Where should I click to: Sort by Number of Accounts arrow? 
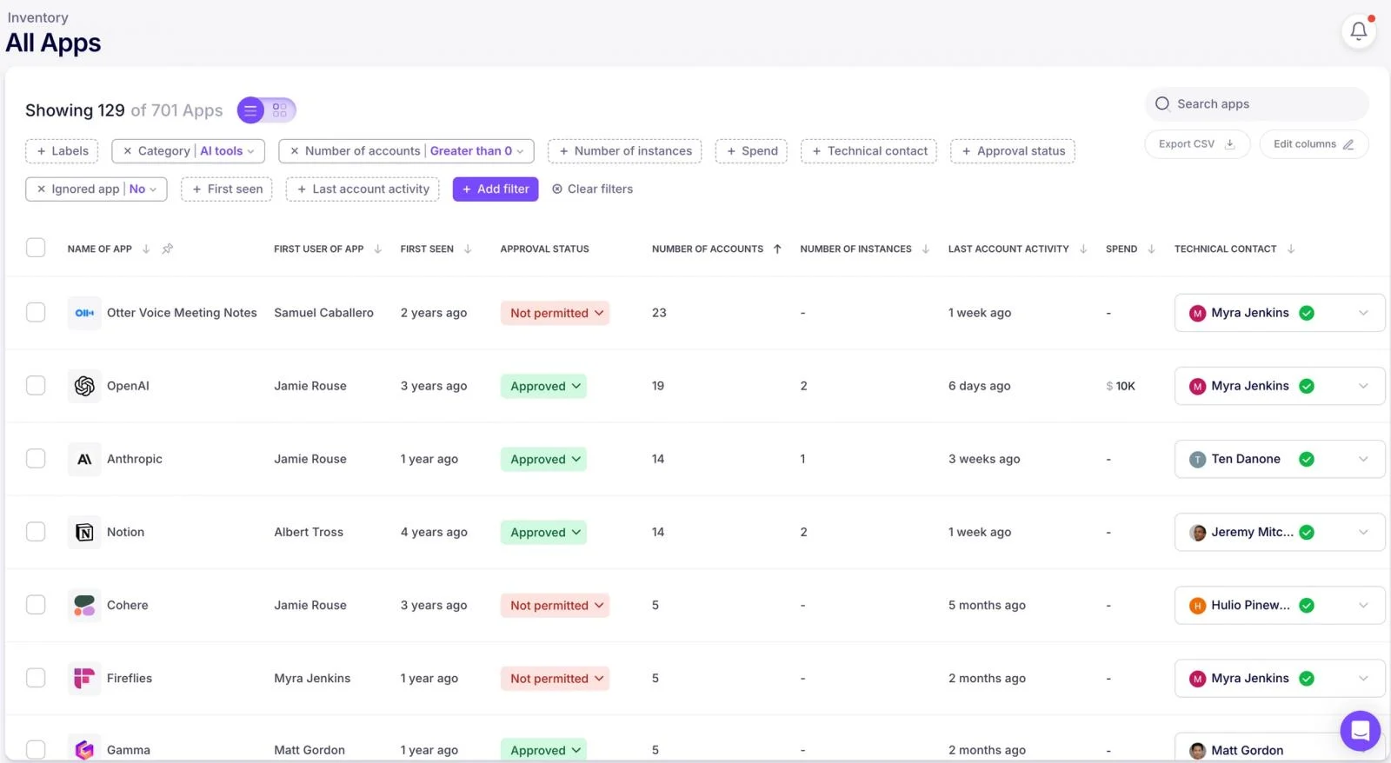[x=777, y=249]
